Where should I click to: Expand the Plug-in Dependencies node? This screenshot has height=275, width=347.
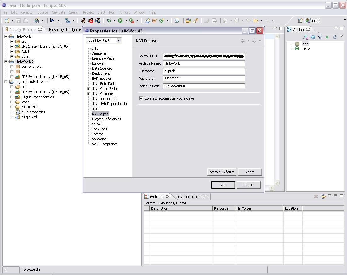coord(12,97)
